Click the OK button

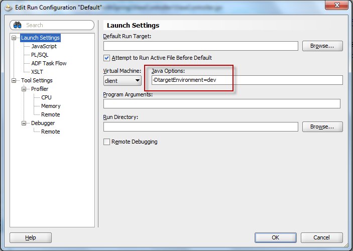click(x=276, y=238)
